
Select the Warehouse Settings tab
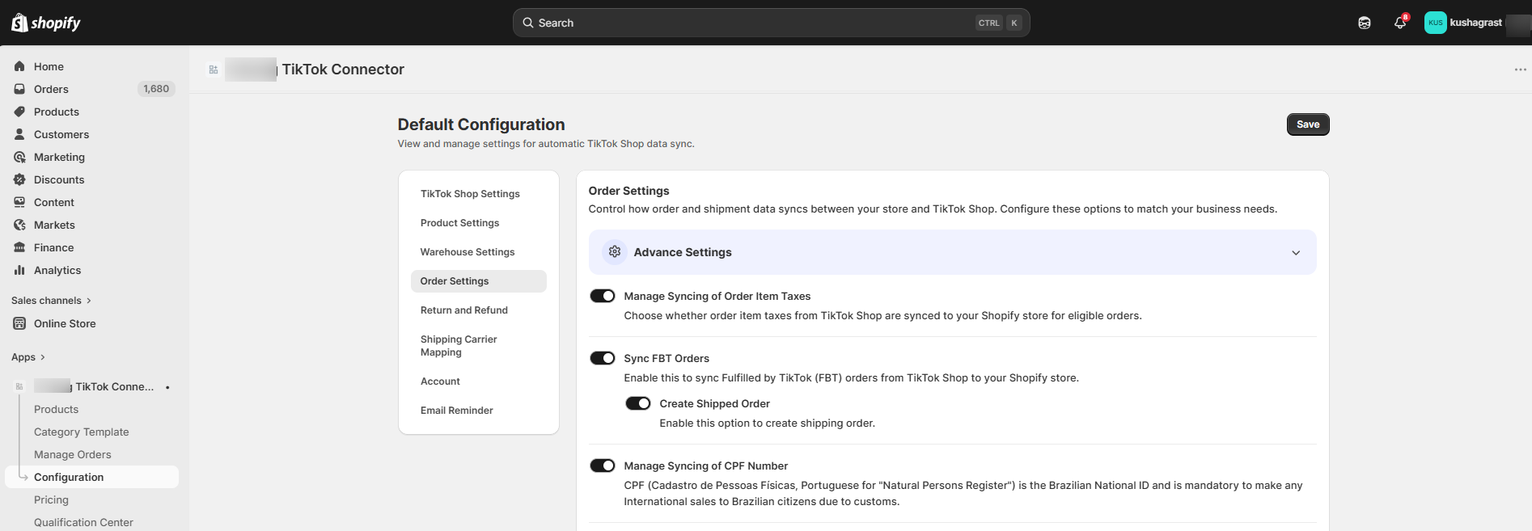(x=467, y=252)
